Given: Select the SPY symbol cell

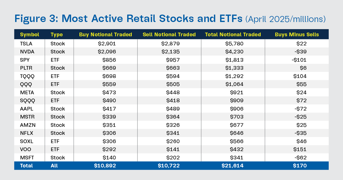Looking at the screenshot, I should pyautogui.click(x=25, y=60).
